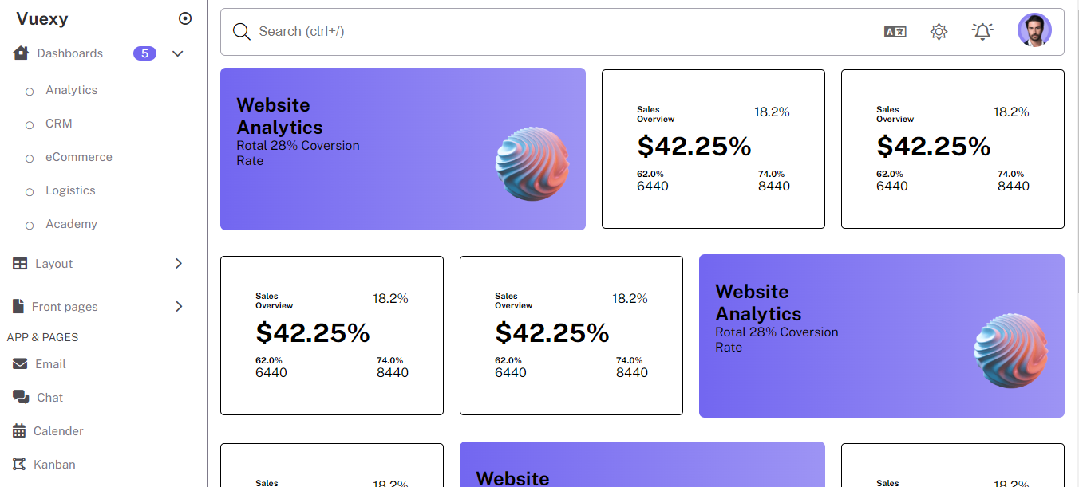Expand the Front pages submenu
The height and width of the screenshot is (487, 1079).
(x=178, y=307)
